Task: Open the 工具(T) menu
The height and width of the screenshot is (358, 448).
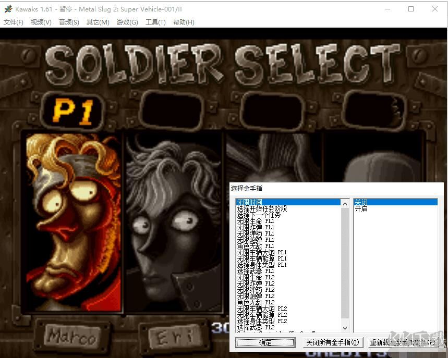Action: point(155,22)
